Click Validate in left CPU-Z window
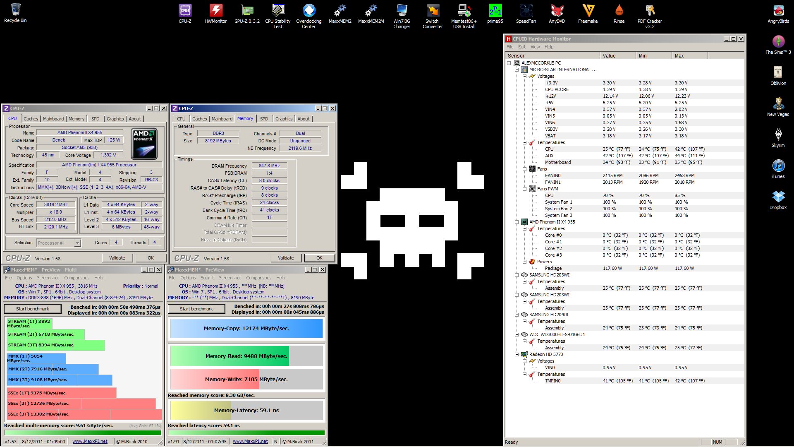Screen dimensions: 794x447 (117, 258)
